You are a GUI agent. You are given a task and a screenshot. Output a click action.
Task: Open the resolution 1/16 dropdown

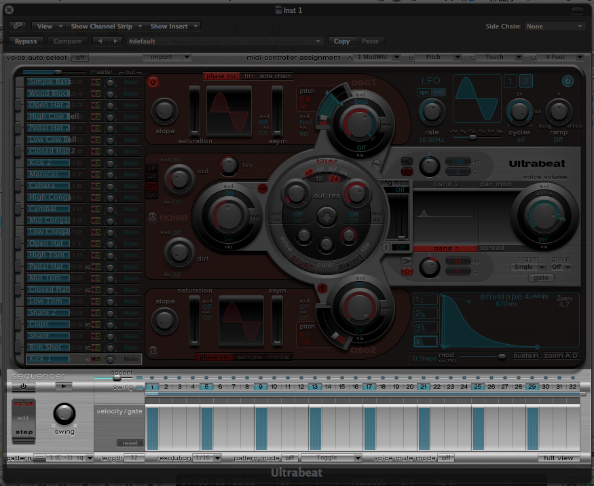(x=207, y=458)
